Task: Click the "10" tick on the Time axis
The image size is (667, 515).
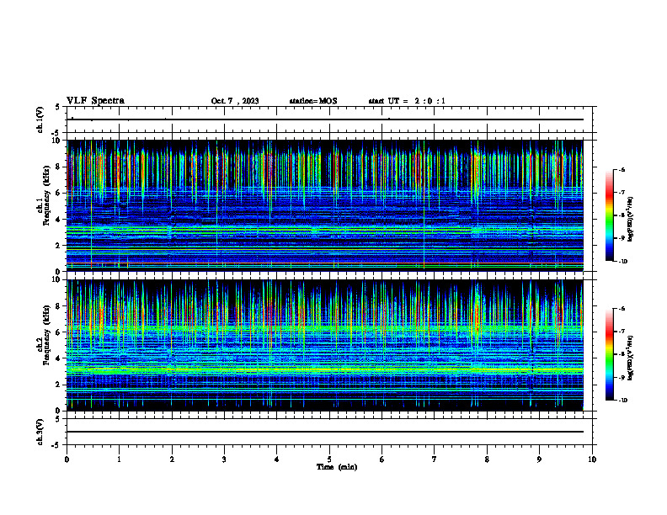Action: click(592, 459)
